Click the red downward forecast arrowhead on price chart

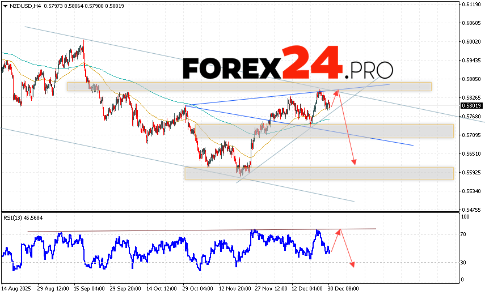click(355, 163)
